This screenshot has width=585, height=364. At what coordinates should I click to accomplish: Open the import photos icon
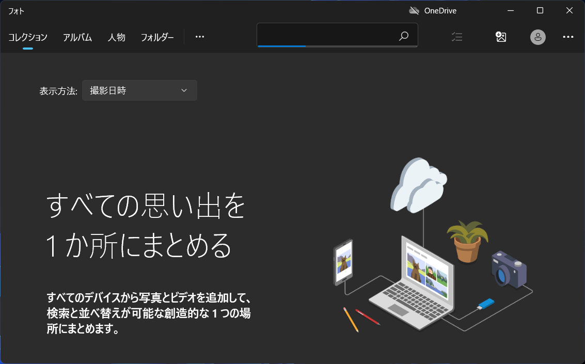501,37
